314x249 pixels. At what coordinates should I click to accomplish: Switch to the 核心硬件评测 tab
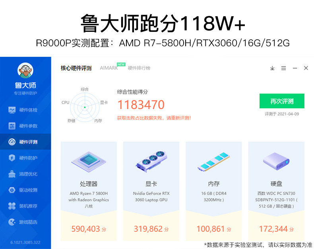(76, 68)
